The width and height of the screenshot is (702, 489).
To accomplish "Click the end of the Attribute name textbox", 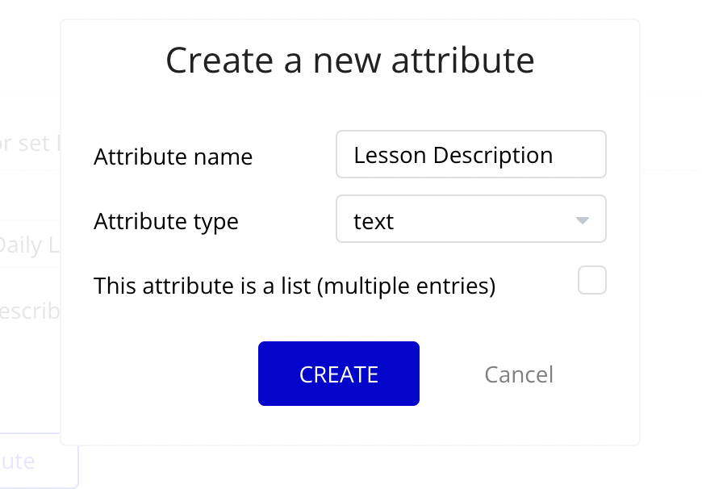I will point(578,155).
